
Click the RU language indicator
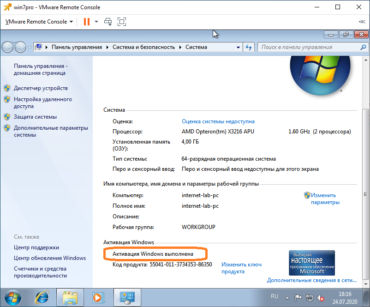pos(275,296)
